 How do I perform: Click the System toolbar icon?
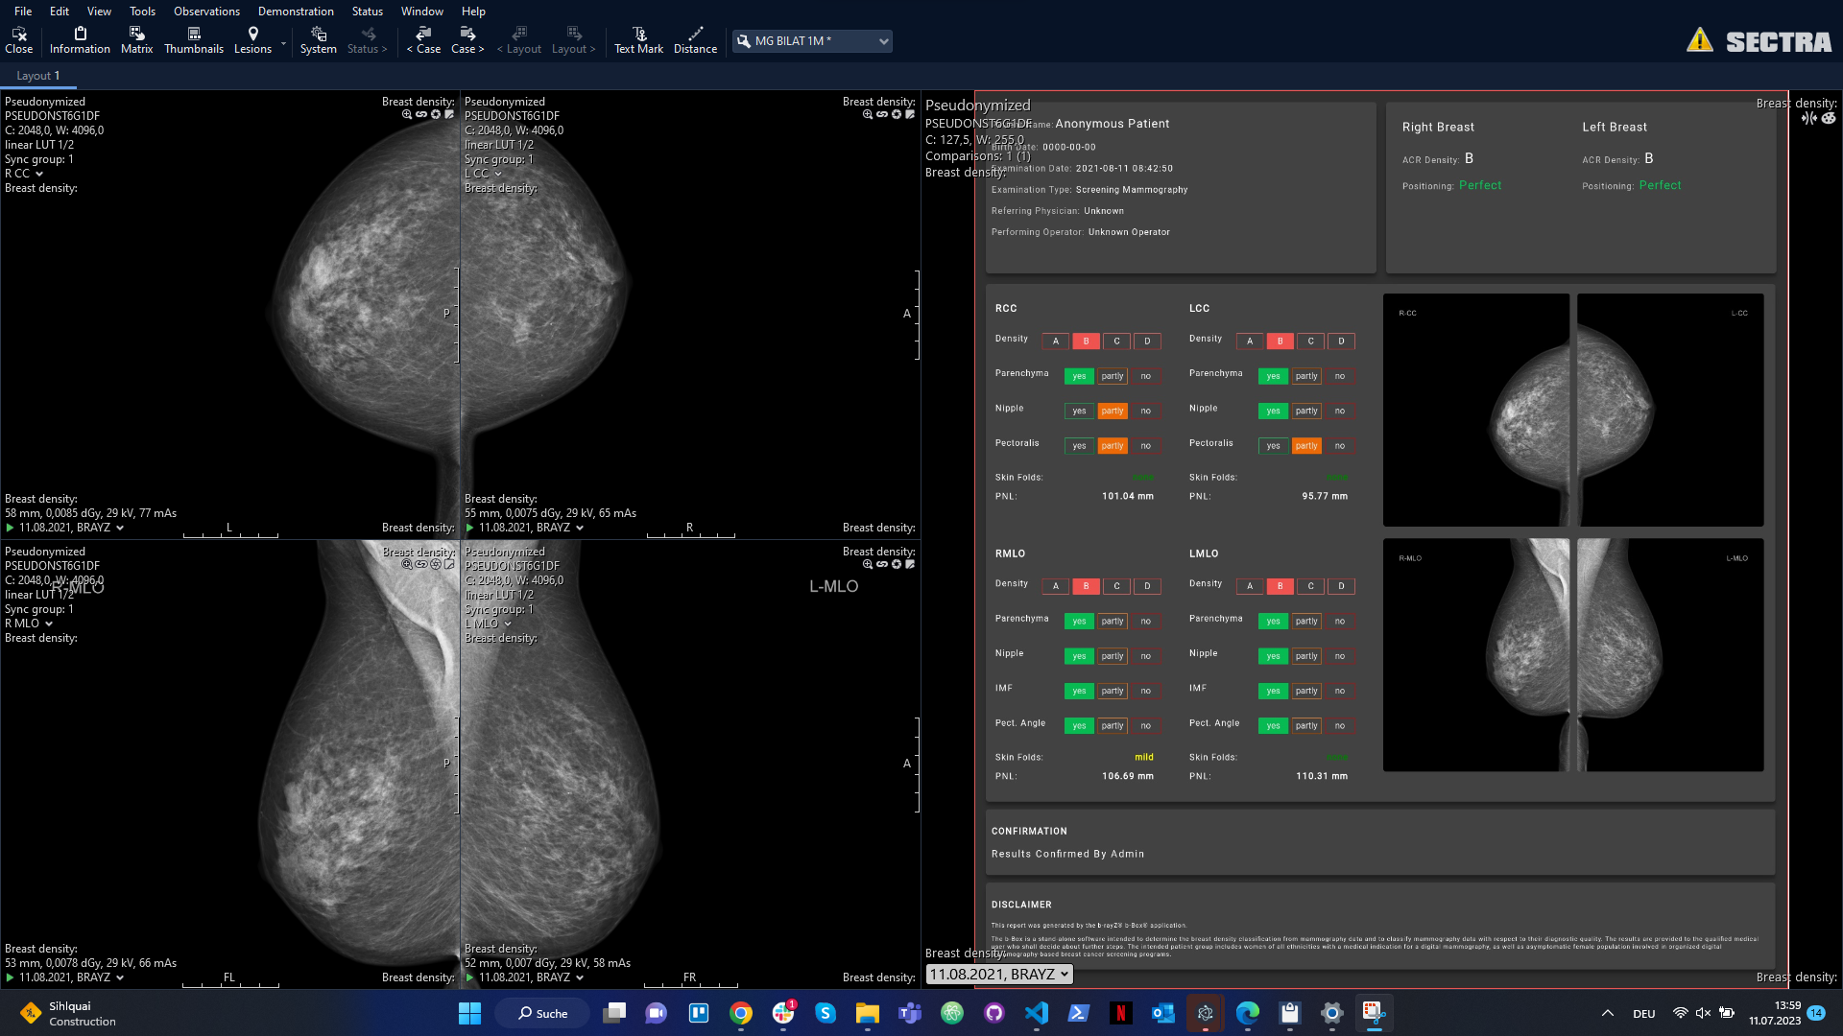pos(318,39)
